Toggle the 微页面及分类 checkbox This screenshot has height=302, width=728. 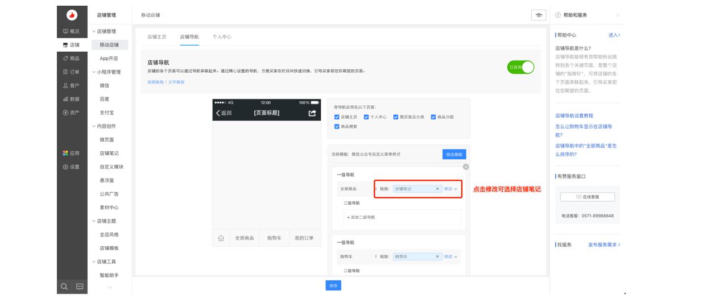click(396, 117)
